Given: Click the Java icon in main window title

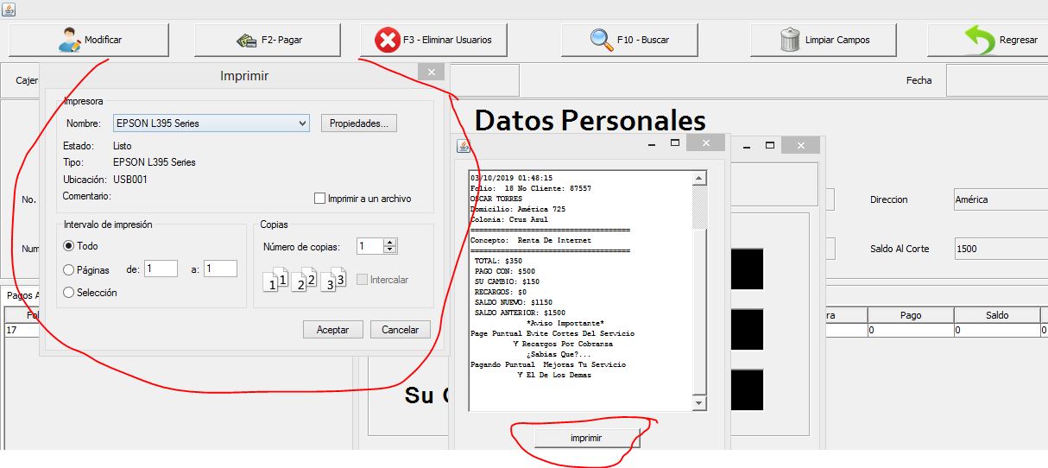Looking at the screenshot, I should (x=8, y=8).
